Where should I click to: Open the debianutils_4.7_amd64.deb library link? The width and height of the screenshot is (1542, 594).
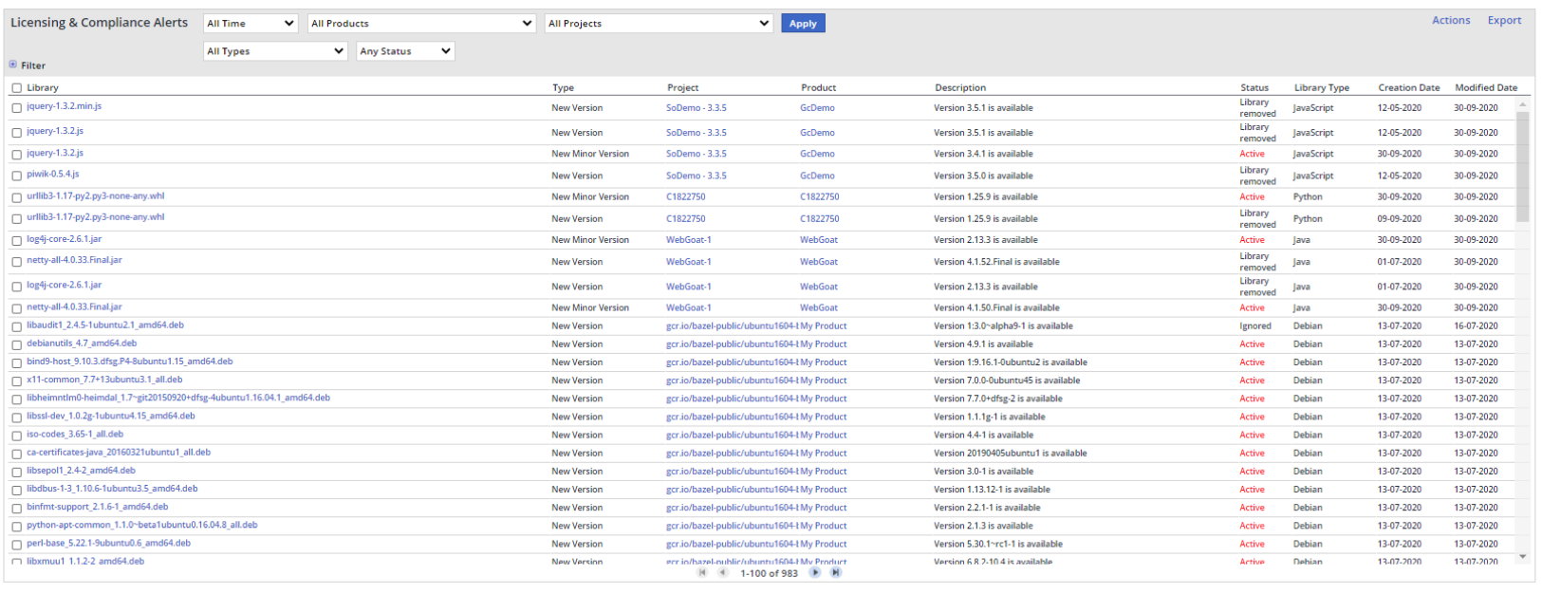82,343
